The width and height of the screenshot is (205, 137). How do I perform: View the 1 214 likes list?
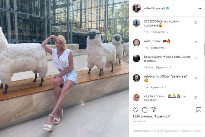152,116
